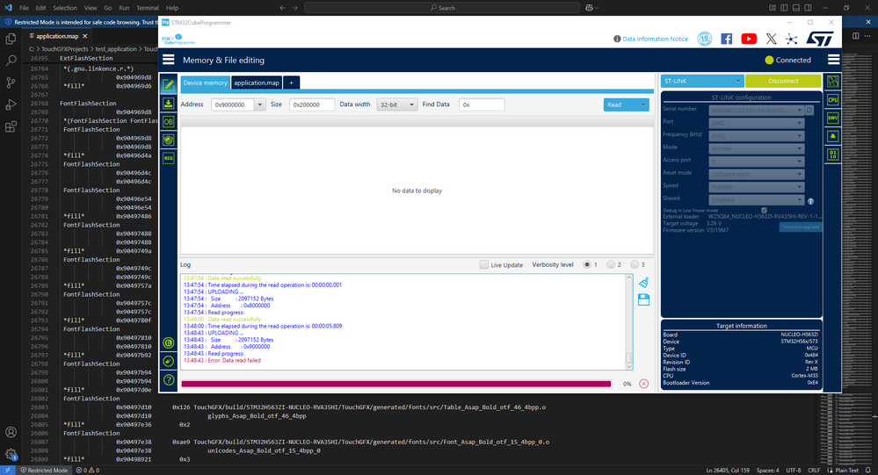This screenshot has height=475, width=878.
Task: Click the help question mark sidebar icon
Action: coord(169,380)
